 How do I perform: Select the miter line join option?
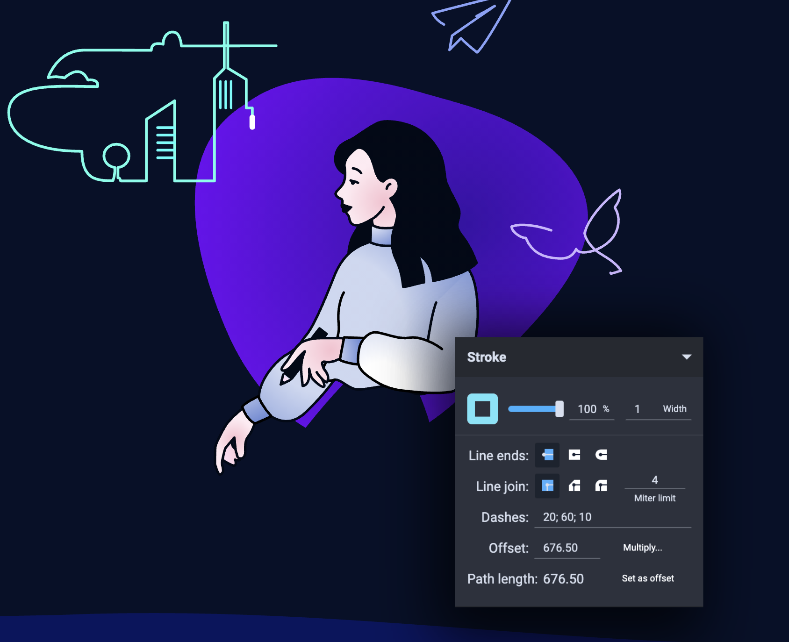(547, 486)
